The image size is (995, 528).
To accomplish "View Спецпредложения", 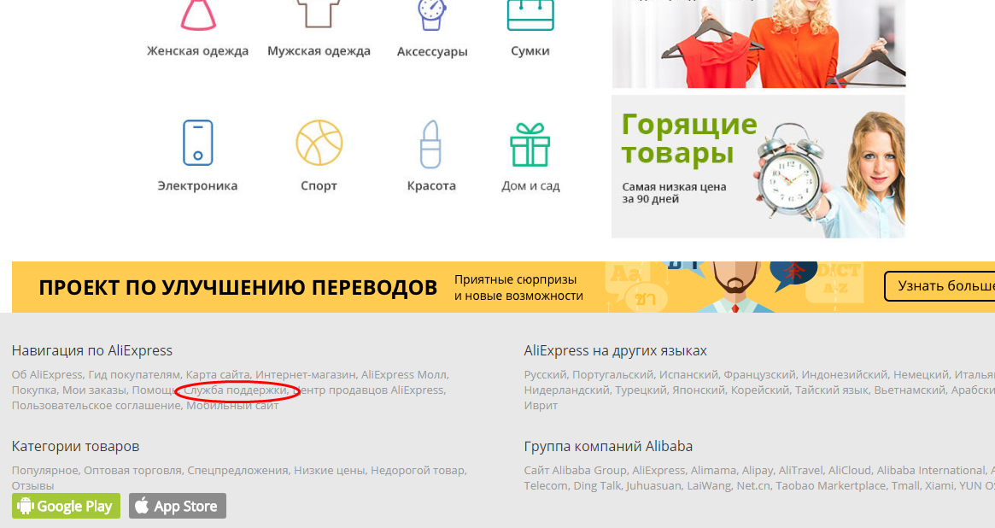I will (237, 470).
